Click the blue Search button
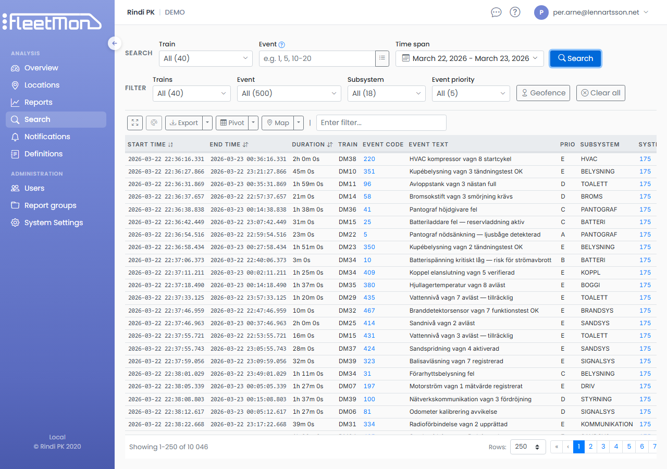667x469 pixels. coord(575,58)
